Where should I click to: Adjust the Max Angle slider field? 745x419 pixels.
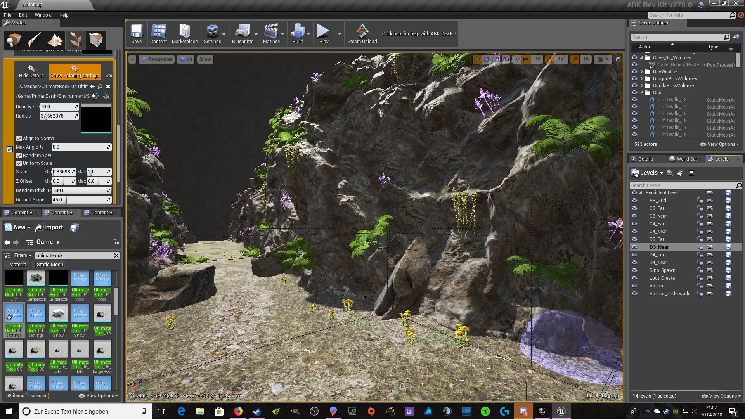tap(81, 147)
